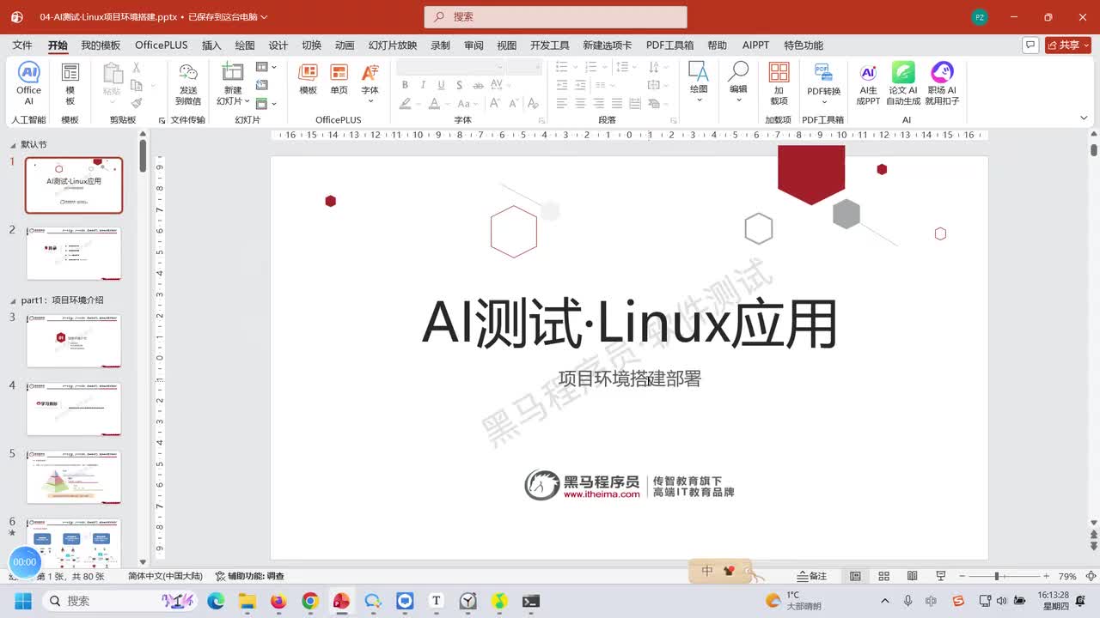Open Windows Start menu
The height and width of the screenshot is (618, 1100).
point(23,601)
